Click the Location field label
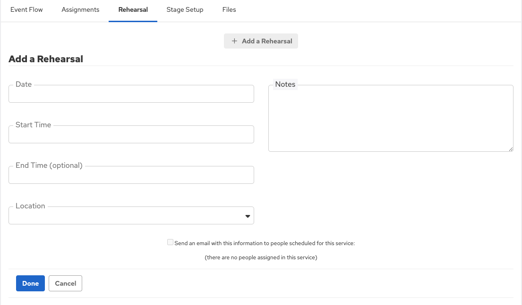This screenshot has width=522, height=305. [30, 206]
